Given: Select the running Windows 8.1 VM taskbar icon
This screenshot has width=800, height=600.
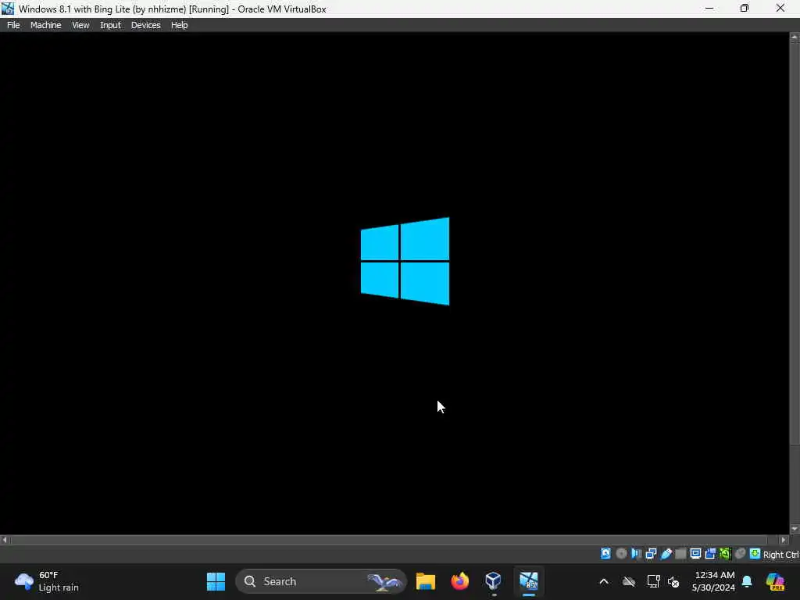Looking at the screenshot, I should [529, 581].
